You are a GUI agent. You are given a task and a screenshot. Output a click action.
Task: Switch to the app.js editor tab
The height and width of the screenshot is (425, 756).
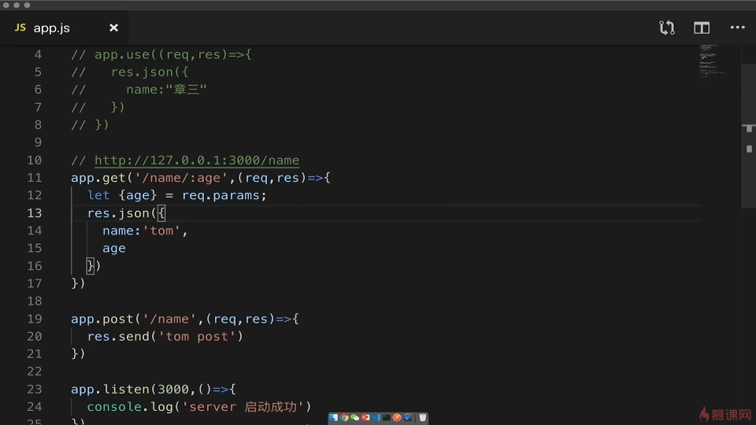(52, 28)
